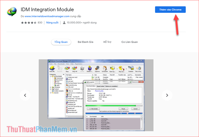Show next screenshot with right chevron
The width and height of the screenshot is (199, 137).
167,95
